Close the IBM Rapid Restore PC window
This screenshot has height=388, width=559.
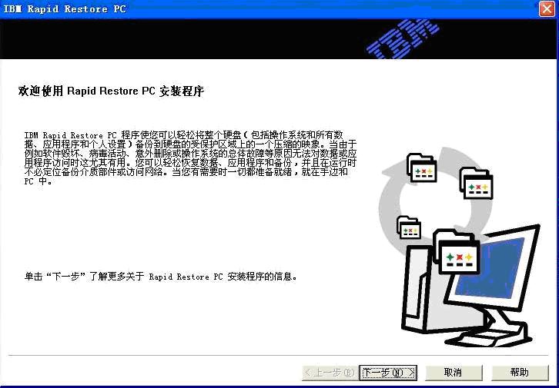pyautogui.click(x=545, y=9)
